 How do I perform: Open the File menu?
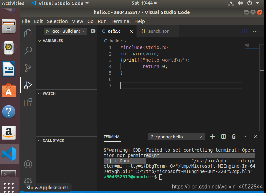tap(26, 21)
